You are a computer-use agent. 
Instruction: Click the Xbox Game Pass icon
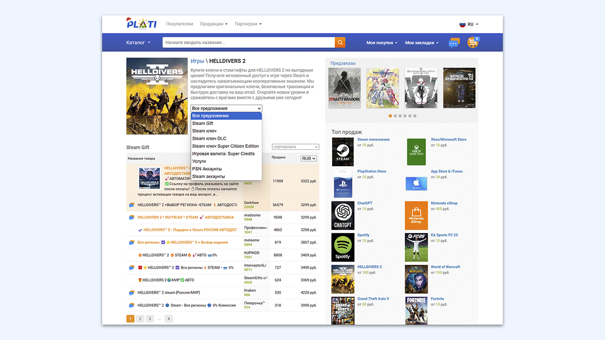click(x=416, y=151)
